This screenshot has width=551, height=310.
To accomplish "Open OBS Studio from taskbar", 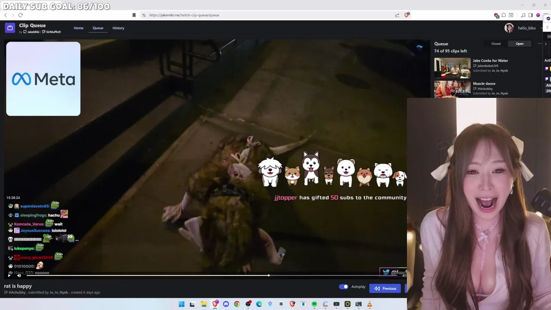I will 248,304.
